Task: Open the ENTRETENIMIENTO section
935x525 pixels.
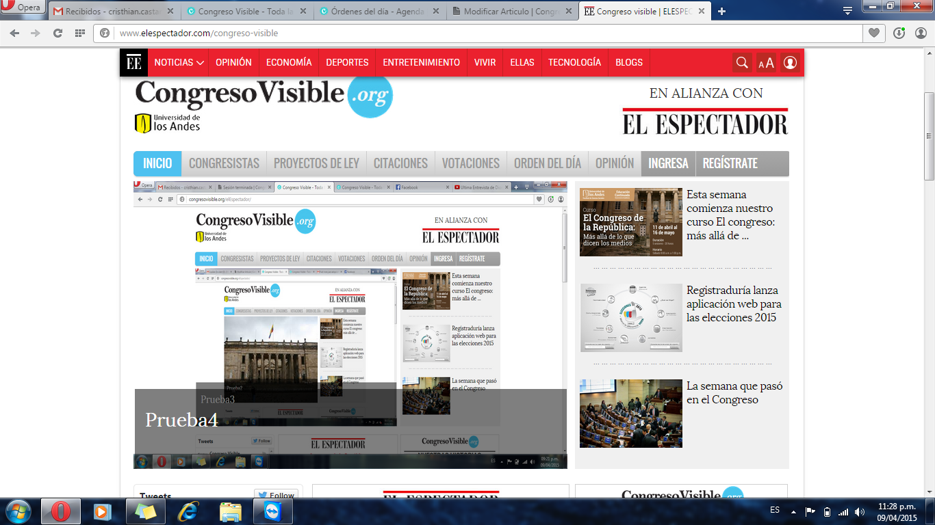Action: point(421,62)
